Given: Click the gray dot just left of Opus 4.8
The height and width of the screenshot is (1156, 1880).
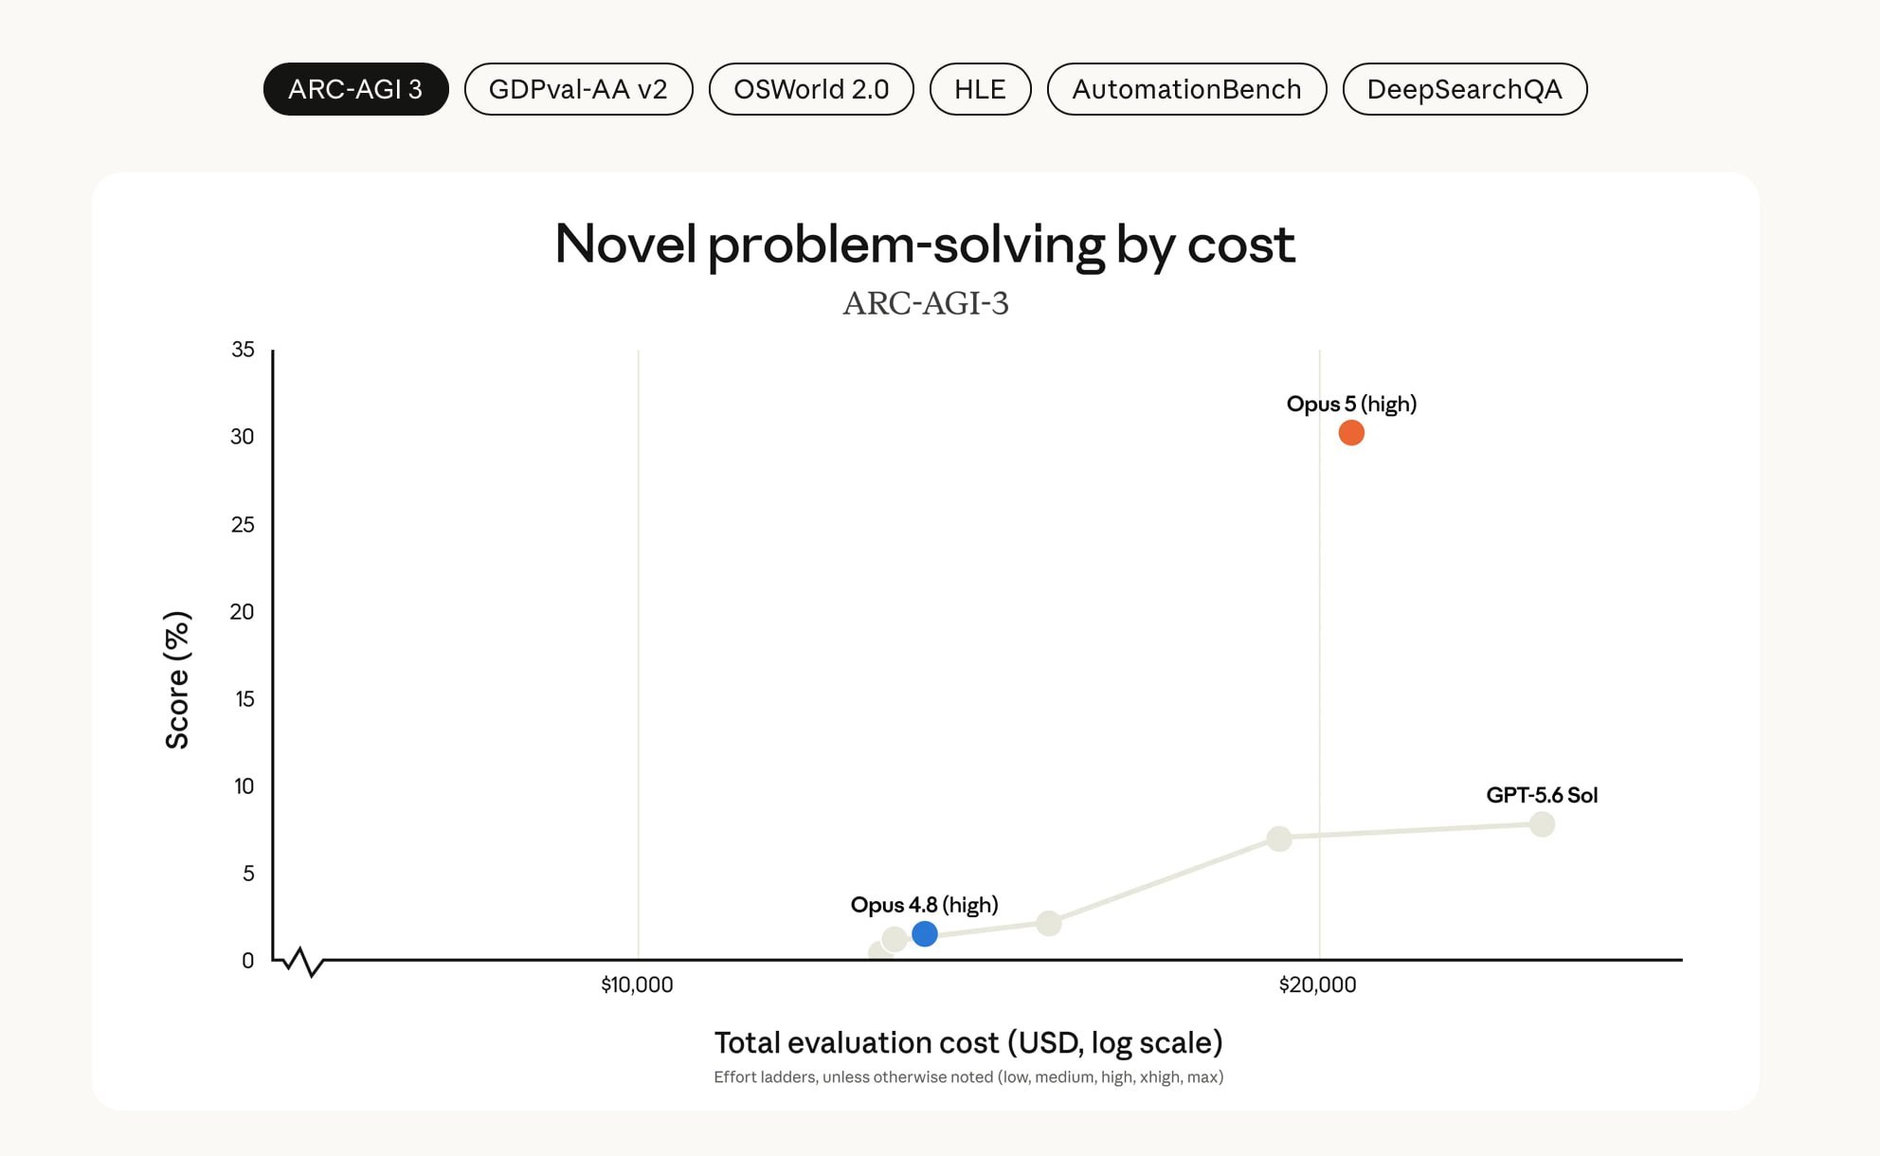Looking at the screenshot, I should point(895,939).
